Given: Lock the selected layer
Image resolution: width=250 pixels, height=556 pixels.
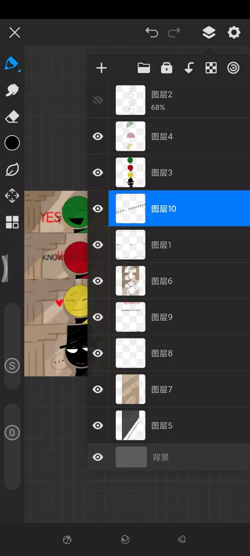Looking at the screenshot, I should point(167,68).
